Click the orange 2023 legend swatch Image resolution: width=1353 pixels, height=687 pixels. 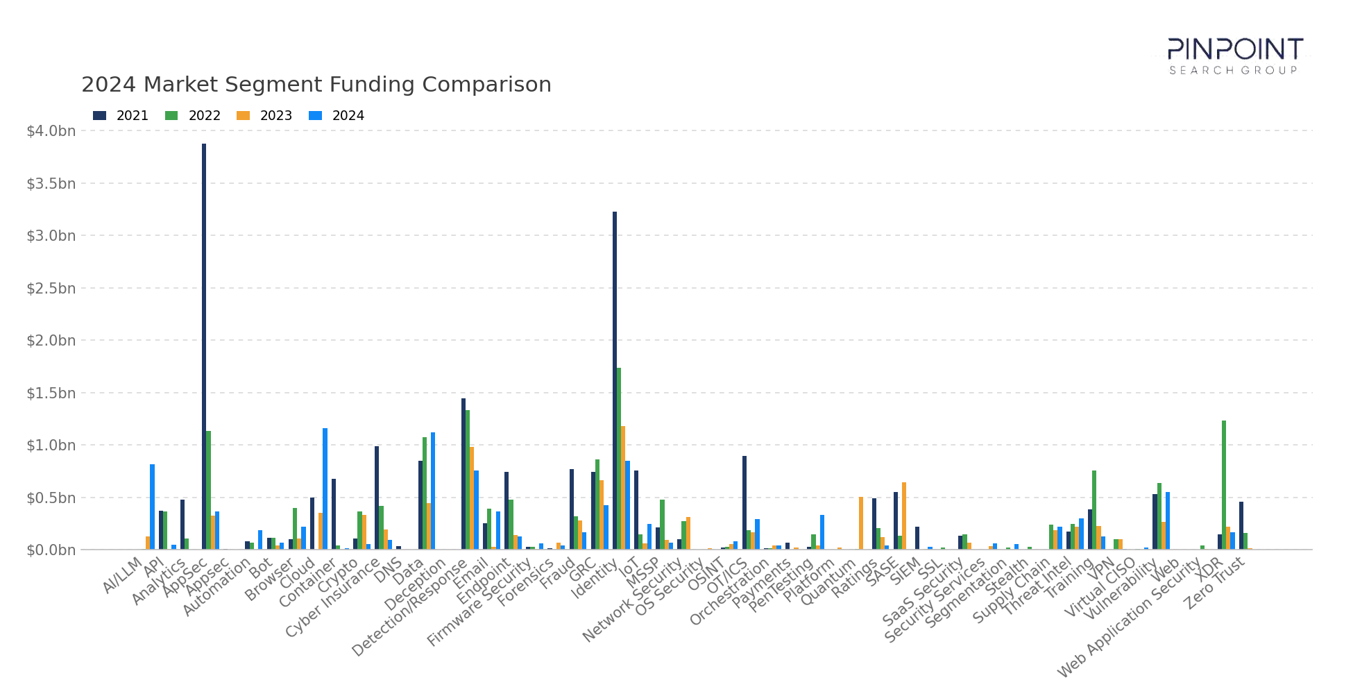(x=243, y=116)
